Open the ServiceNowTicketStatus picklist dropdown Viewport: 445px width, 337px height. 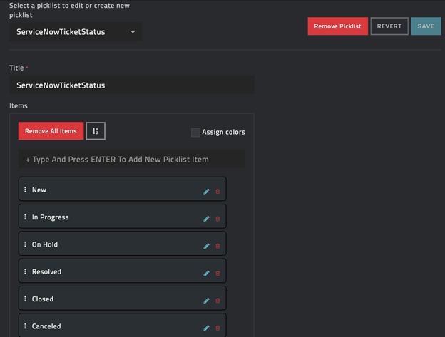point(76,32)
